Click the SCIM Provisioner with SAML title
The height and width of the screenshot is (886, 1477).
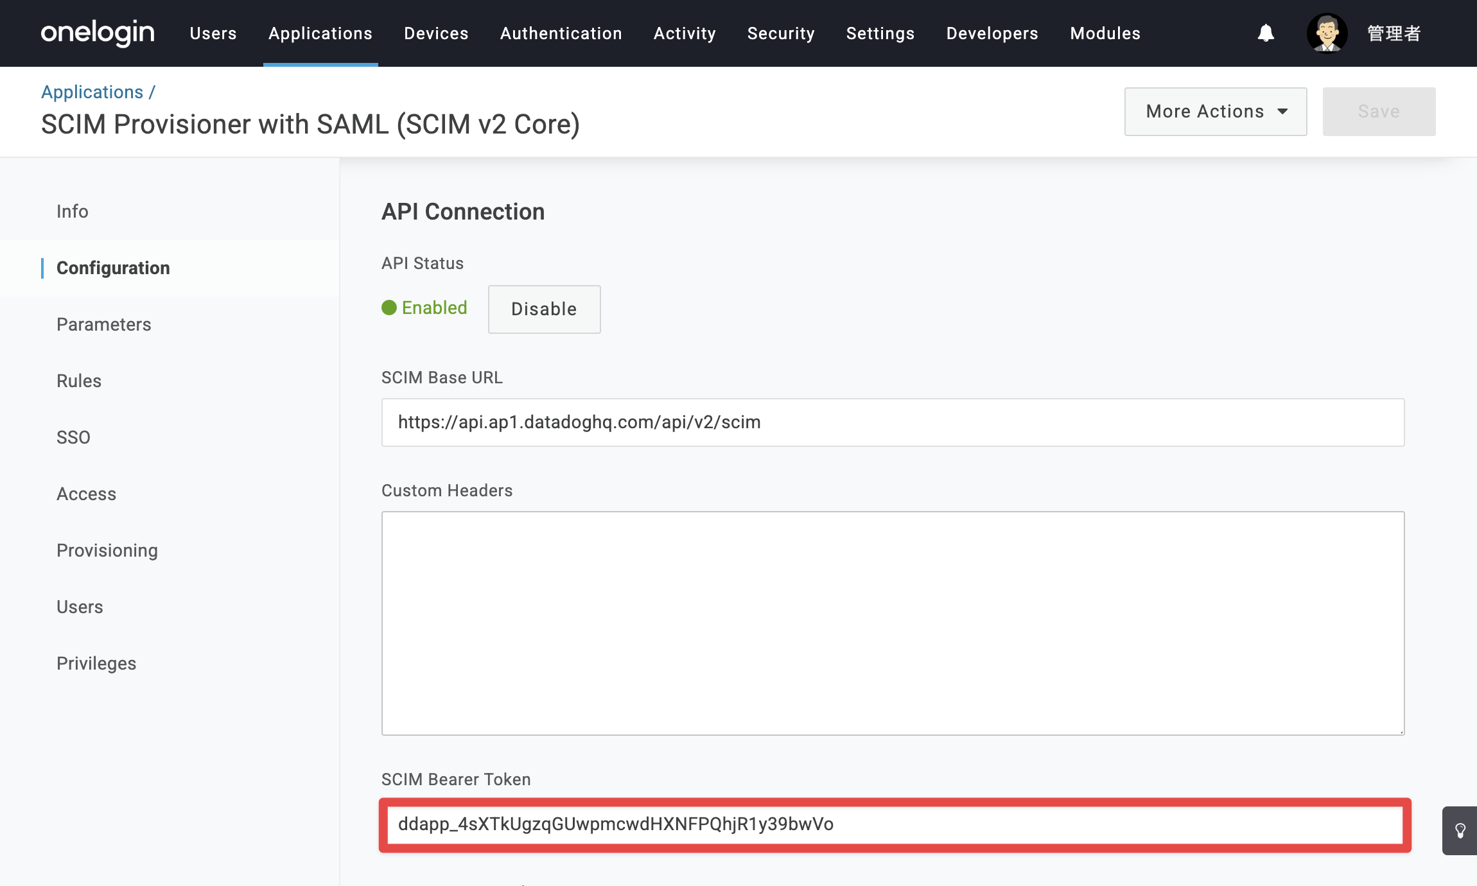[x=311, y=124]
